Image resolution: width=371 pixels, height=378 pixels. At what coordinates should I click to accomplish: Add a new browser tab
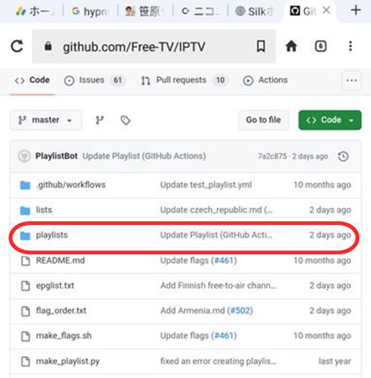[356, 11]
